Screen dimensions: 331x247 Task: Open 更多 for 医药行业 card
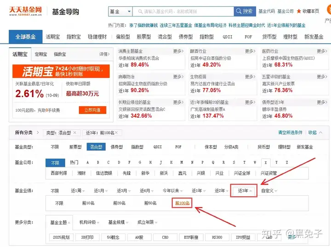tap(322, 51)
